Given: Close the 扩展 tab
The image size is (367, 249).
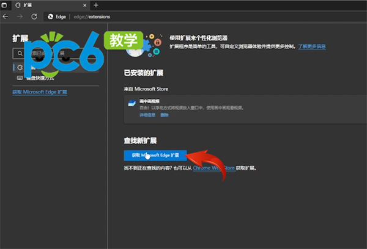Looking at the screenshot, I should click(x=85, y=5).
